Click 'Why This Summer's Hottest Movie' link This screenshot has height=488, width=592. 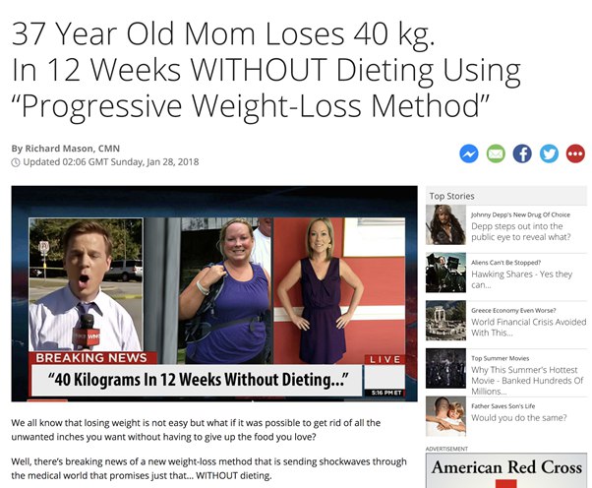[527, 381]
